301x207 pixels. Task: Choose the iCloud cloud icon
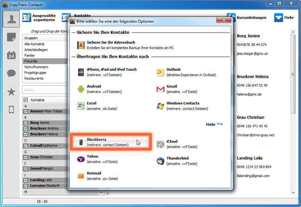160,144
